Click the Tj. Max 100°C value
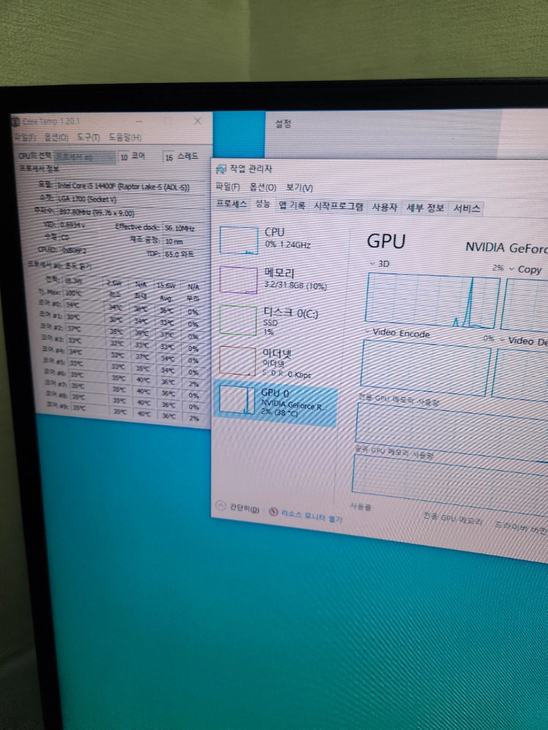548x730 pixels. pos(81,293)
